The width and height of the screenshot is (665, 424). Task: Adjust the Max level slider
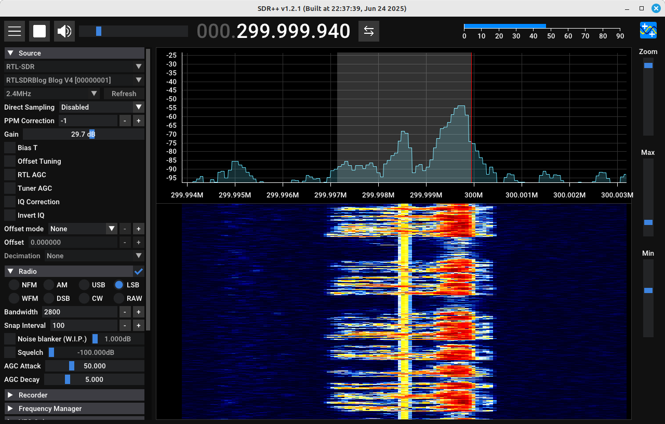(648, 197)
